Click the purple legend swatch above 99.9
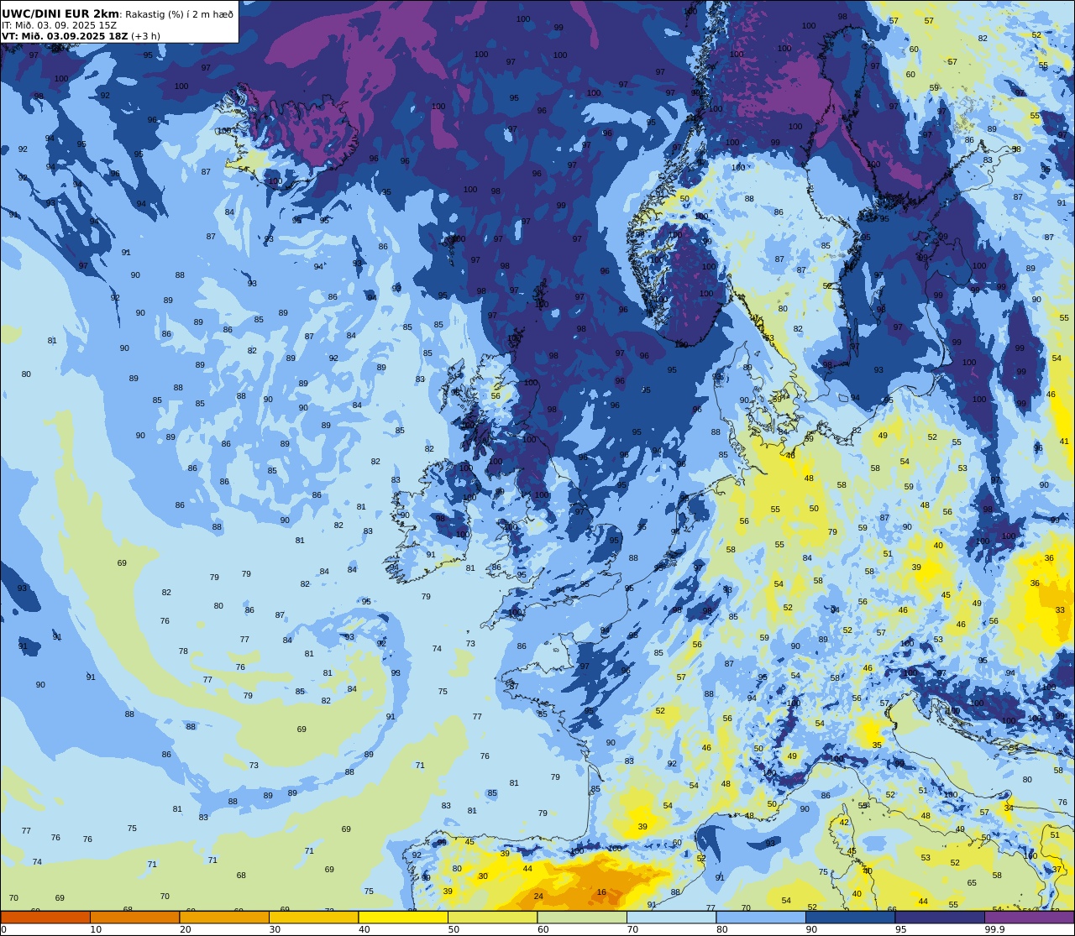1075x936 pixels. tap(1029, 918)
